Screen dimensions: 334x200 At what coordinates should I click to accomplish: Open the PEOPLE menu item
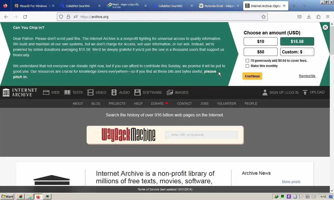tap(251, 103)
